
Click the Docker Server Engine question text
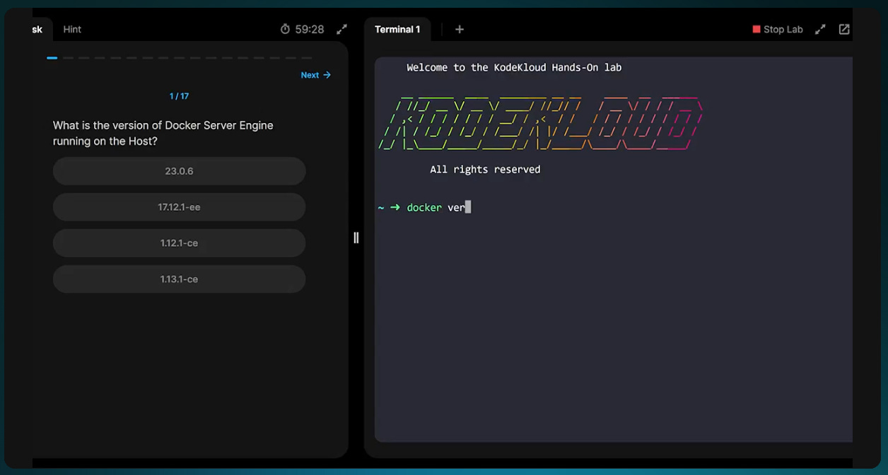pyautogui.click(x=163, y=133)
